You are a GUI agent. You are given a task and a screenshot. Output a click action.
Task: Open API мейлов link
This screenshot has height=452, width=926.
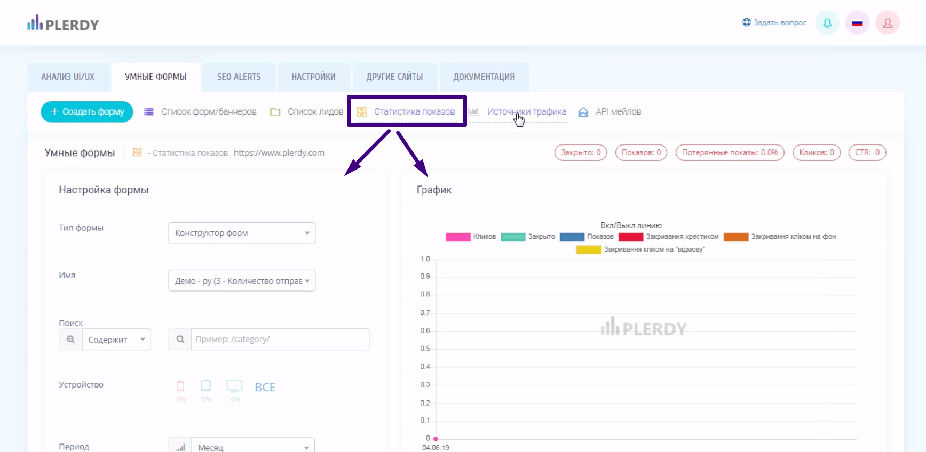click(x=619, y=112)
